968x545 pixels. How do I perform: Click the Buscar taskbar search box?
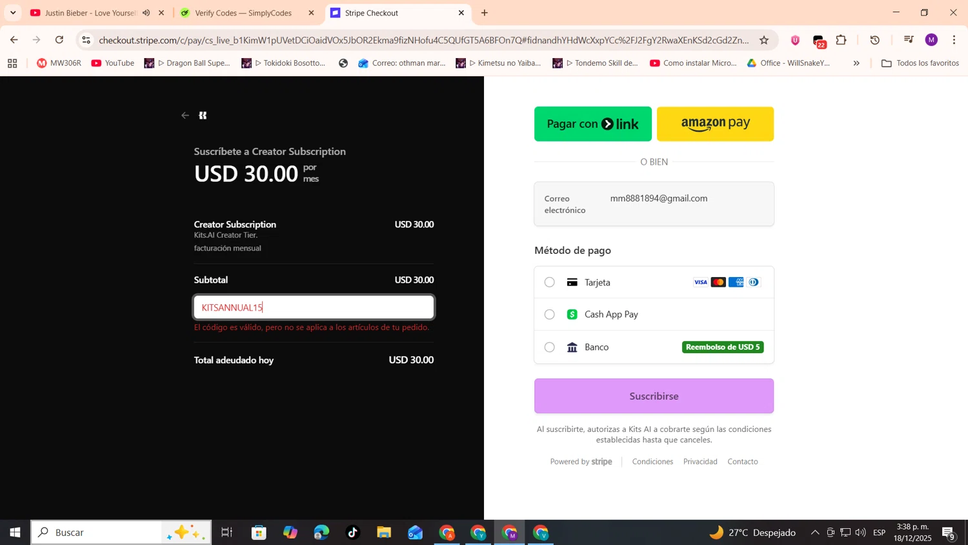coord(121,533)
